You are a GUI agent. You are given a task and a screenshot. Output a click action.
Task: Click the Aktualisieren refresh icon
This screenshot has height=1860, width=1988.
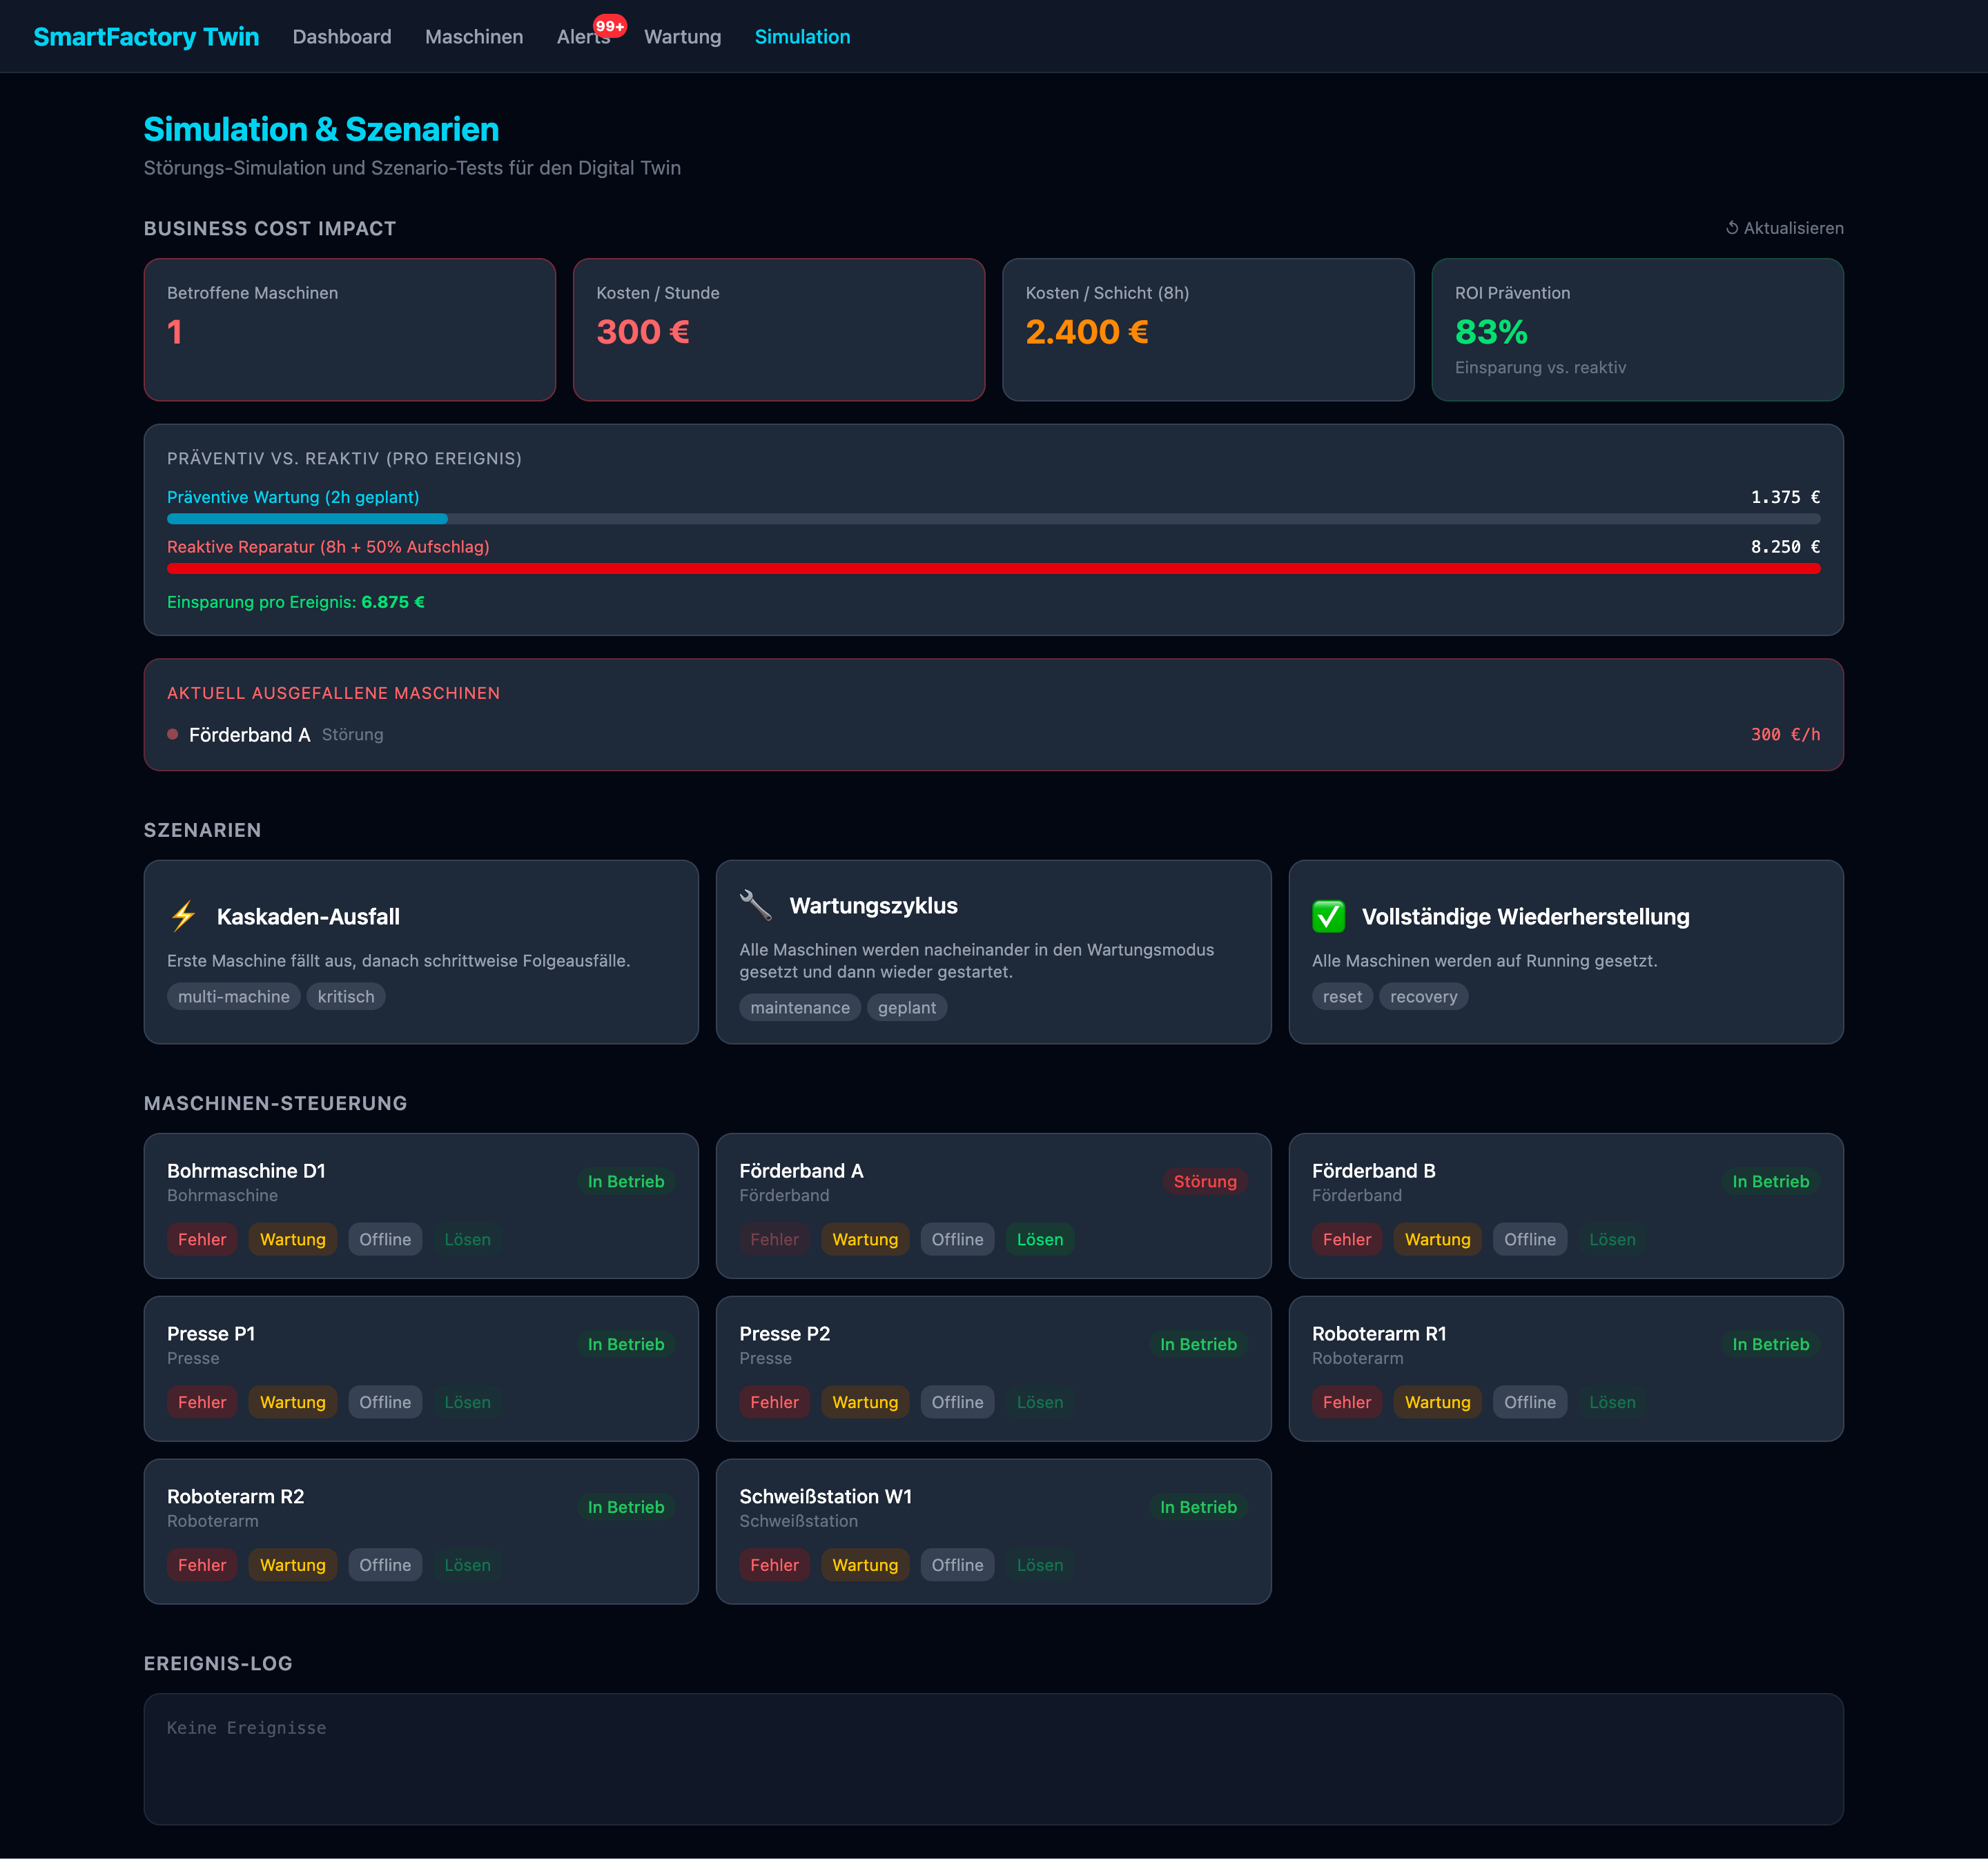1732,228
